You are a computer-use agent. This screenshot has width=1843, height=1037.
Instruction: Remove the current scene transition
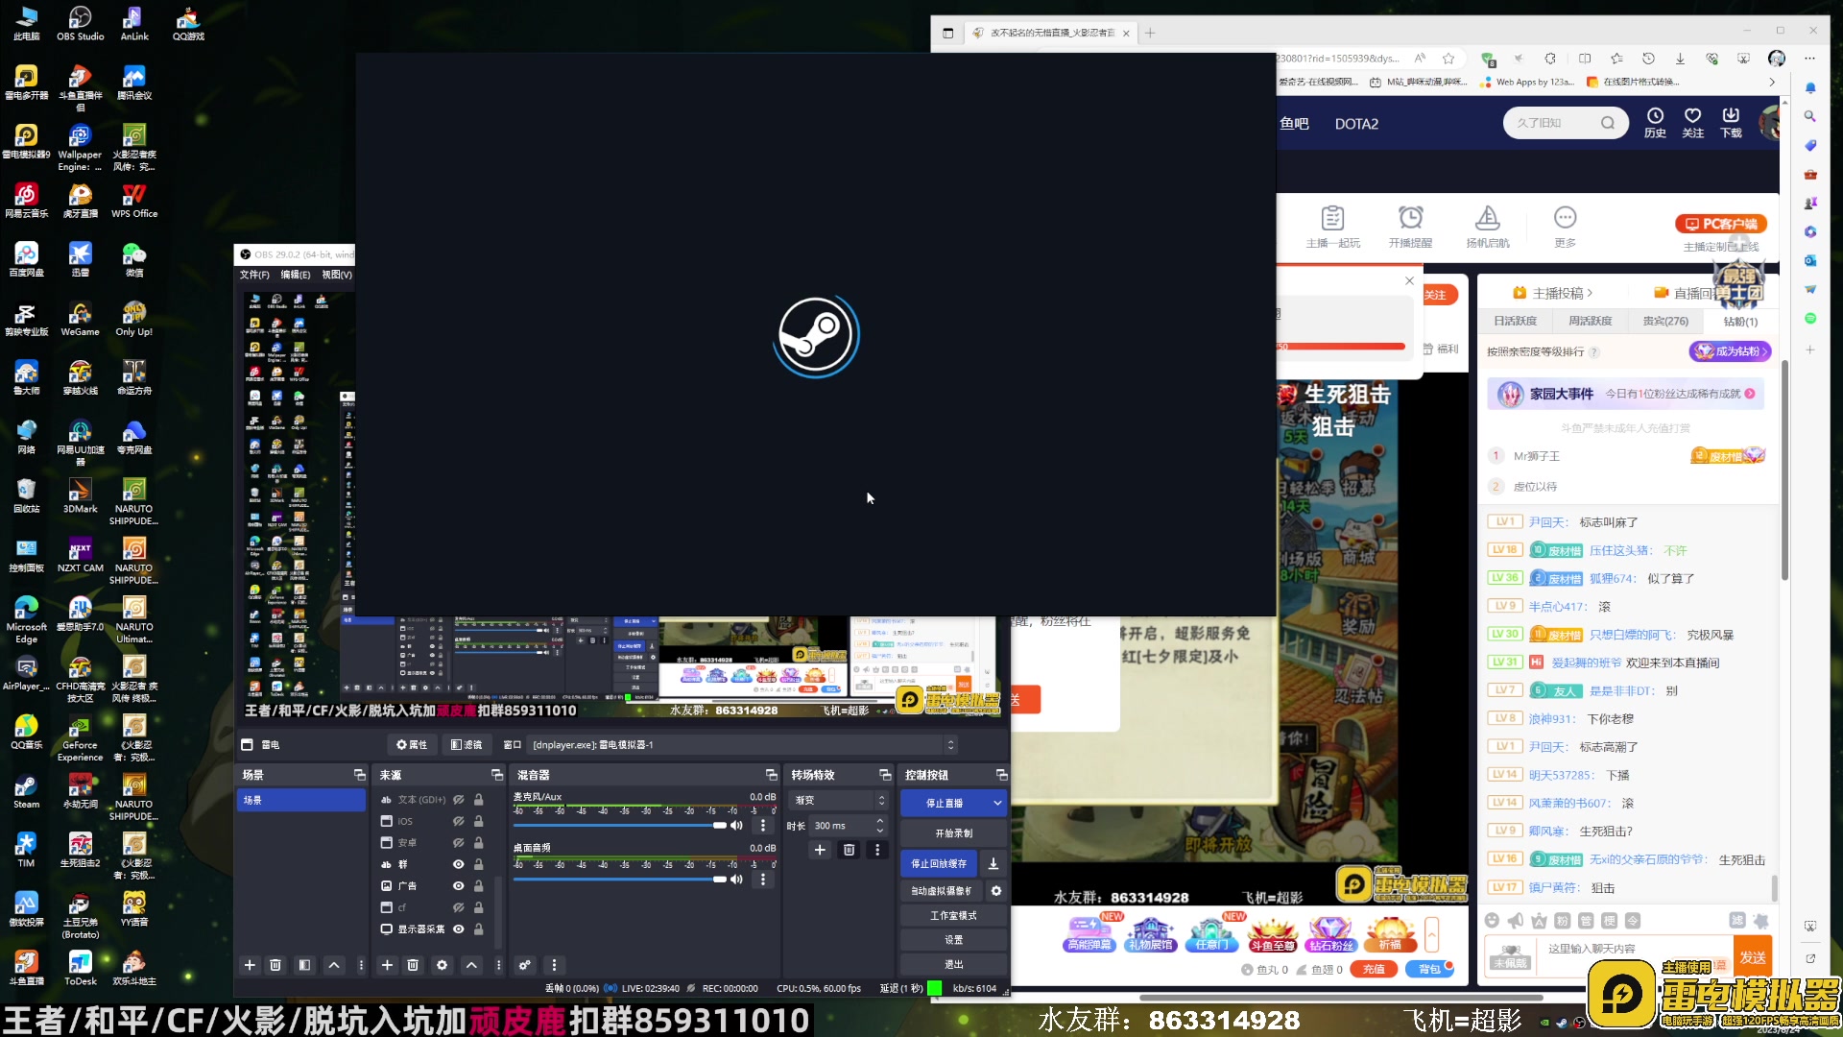(849, 850)
